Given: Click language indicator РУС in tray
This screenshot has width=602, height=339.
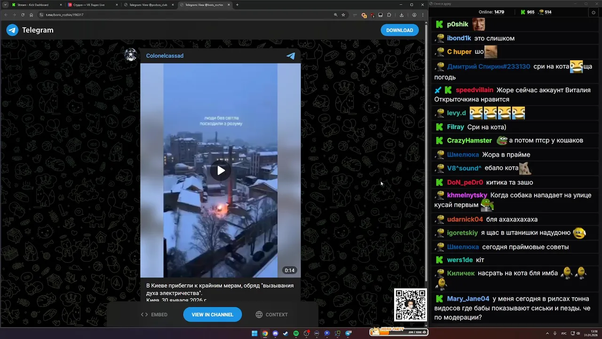Looking at the screenshot, I should coord(564,333).
